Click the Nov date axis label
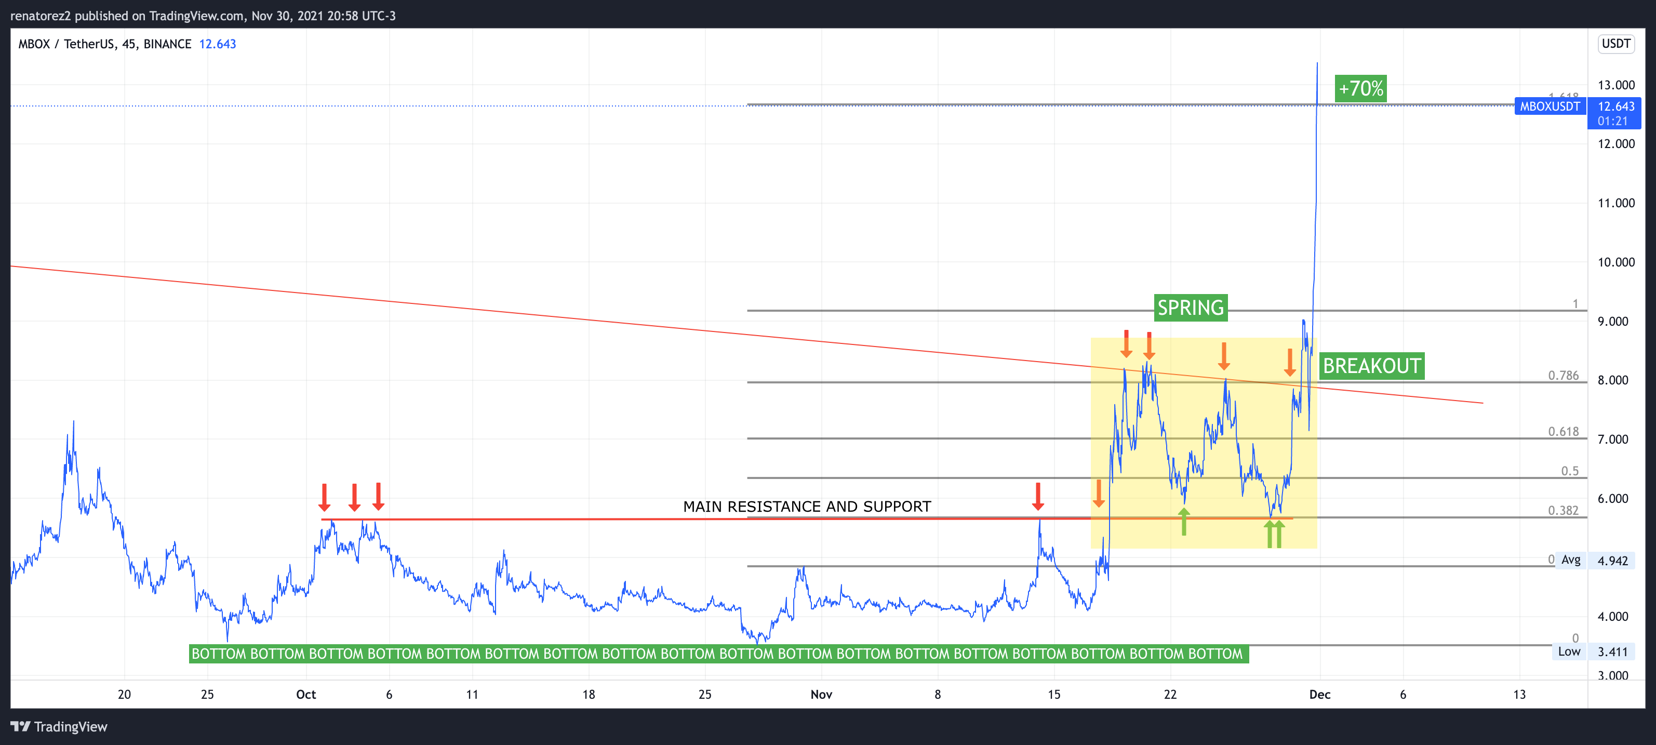The image size is (1656, 745). click(821, 694)
